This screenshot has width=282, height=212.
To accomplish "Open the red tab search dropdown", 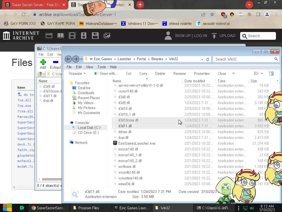I will click(x=249, y=5).
